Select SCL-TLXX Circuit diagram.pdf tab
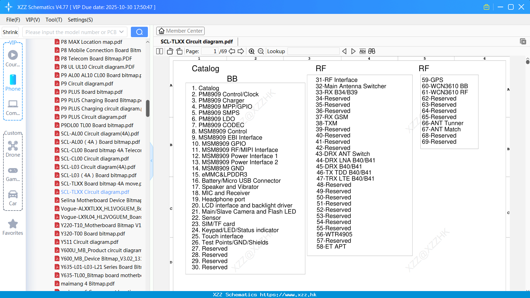Image resolution: width=530 pixels, height=298 pixels. (x=197, y=42)
